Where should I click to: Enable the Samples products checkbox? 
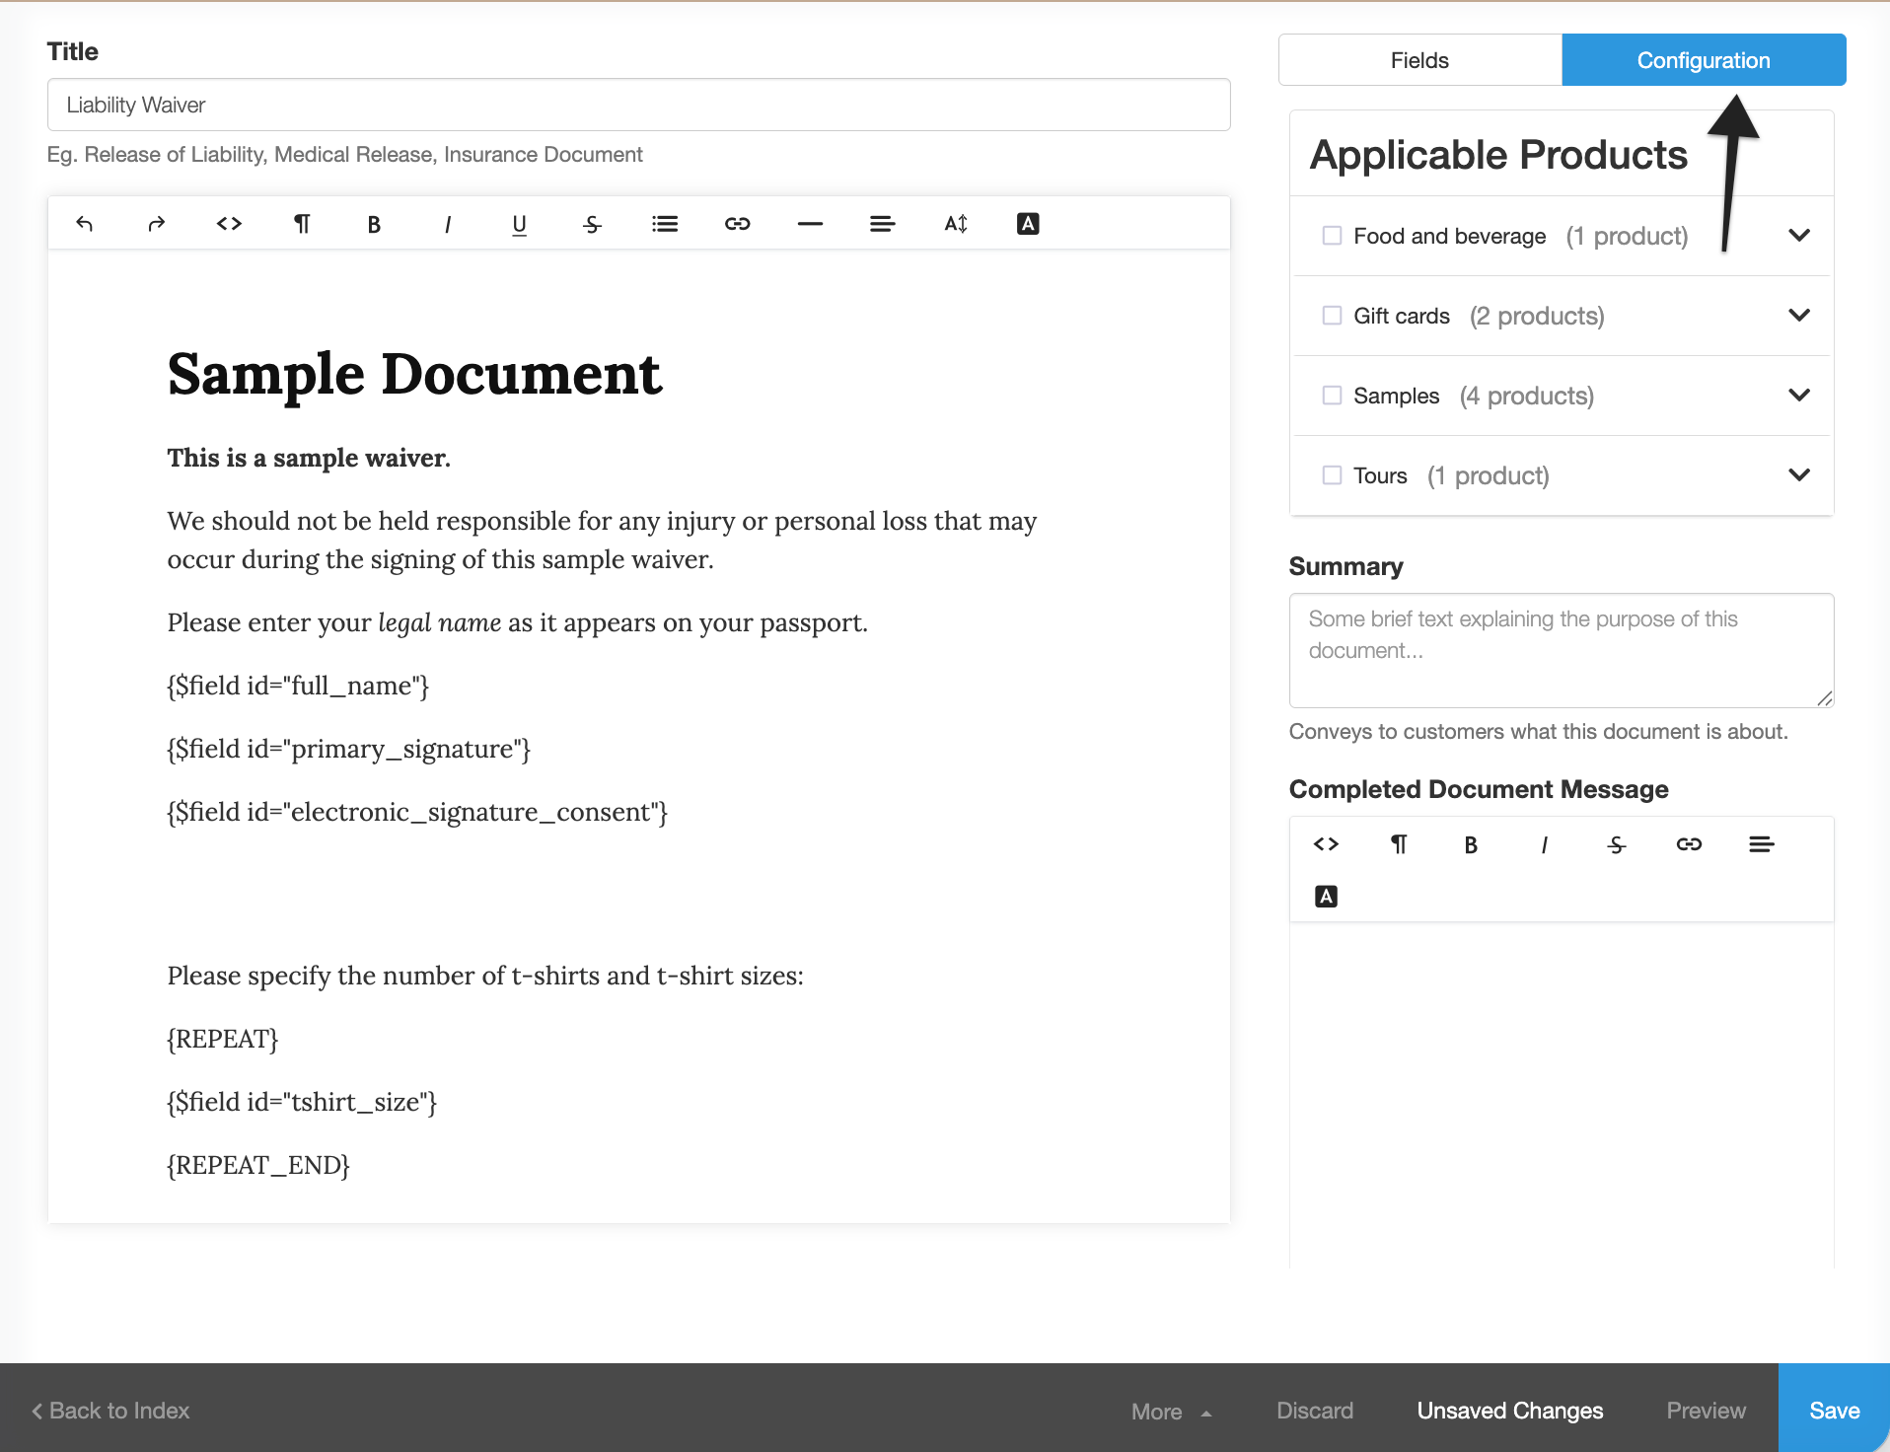click(1332, 396)
